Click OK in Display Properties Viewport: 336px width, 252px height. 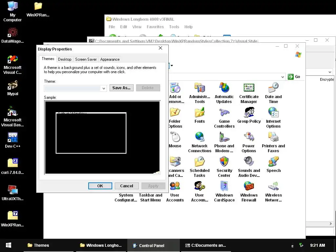point(100,186)
